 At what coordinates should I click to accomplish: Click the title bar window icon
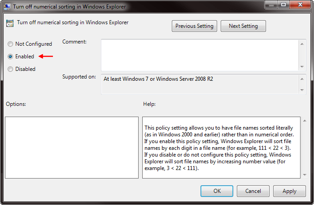click(7, 7)
